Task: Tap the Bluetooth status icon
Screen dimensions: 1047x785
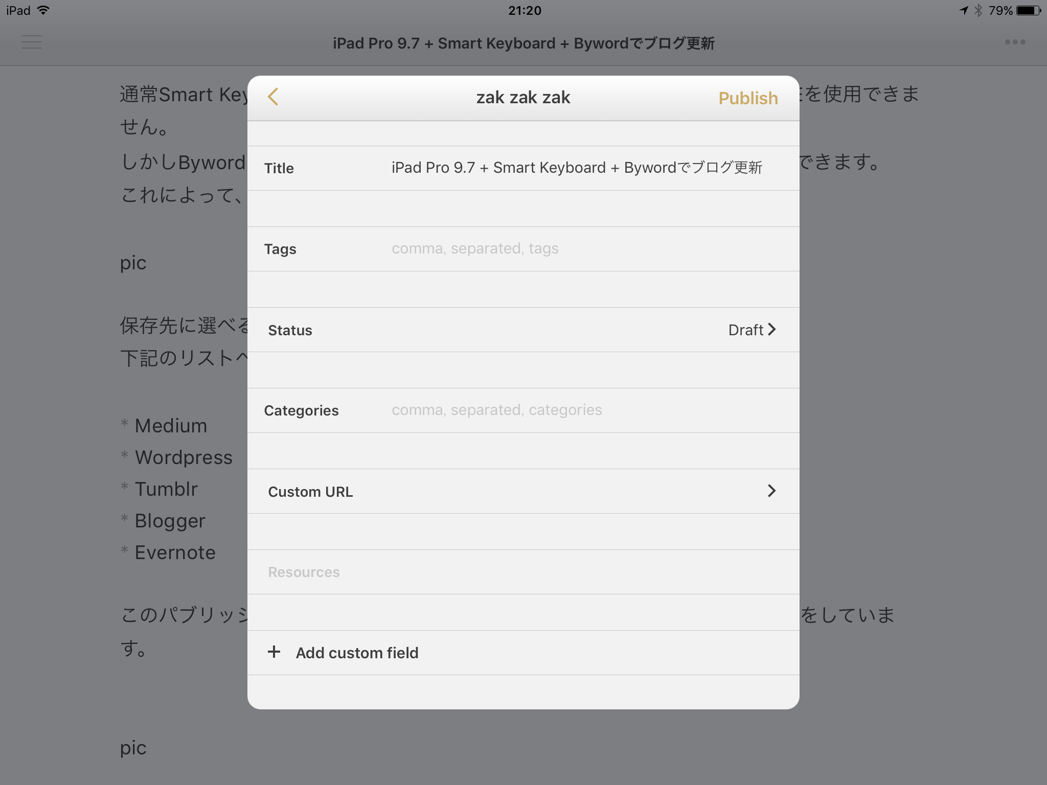Action: [978, 10]
